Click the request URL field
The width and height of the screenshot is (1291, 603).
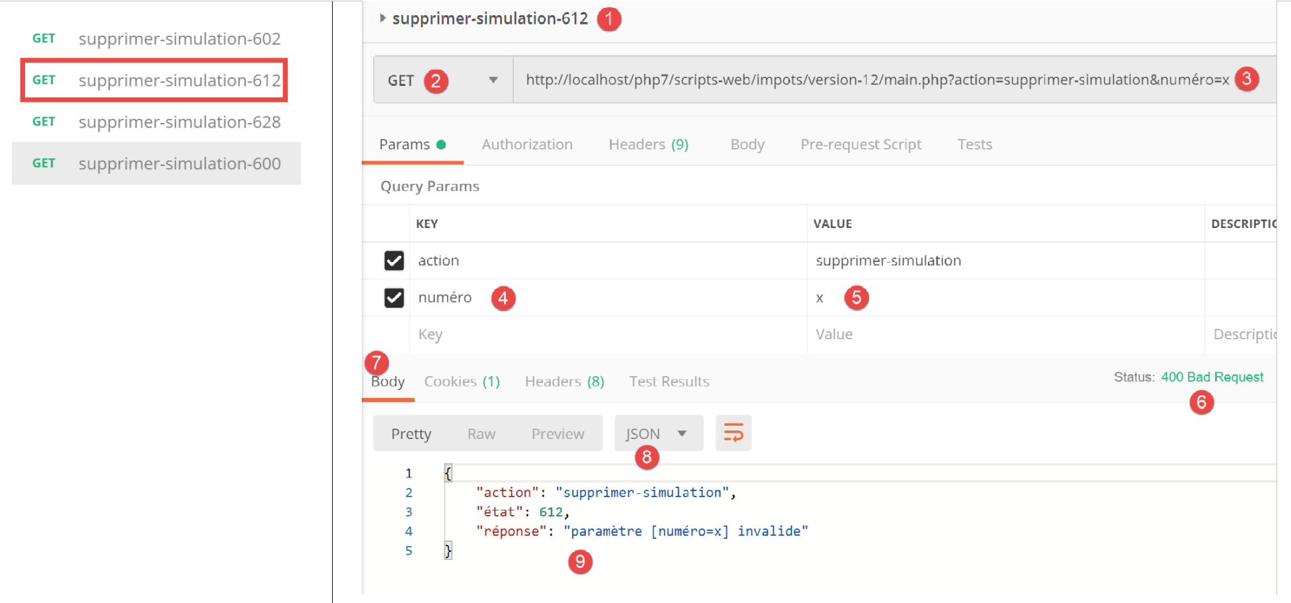pos(860,80)
